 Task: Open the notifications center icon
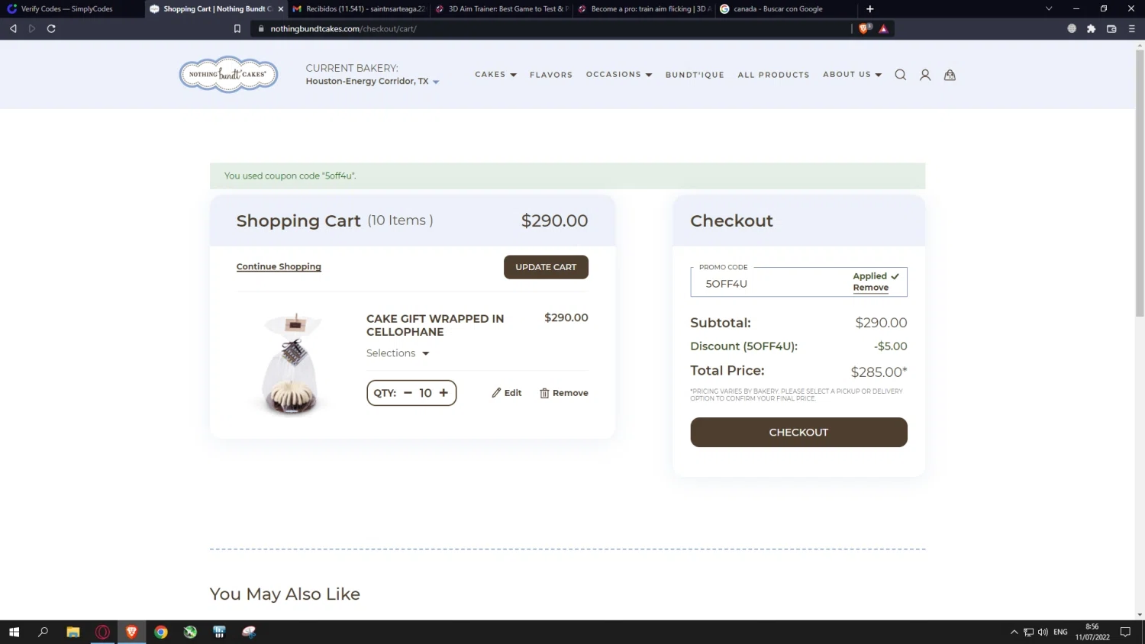1125,632
